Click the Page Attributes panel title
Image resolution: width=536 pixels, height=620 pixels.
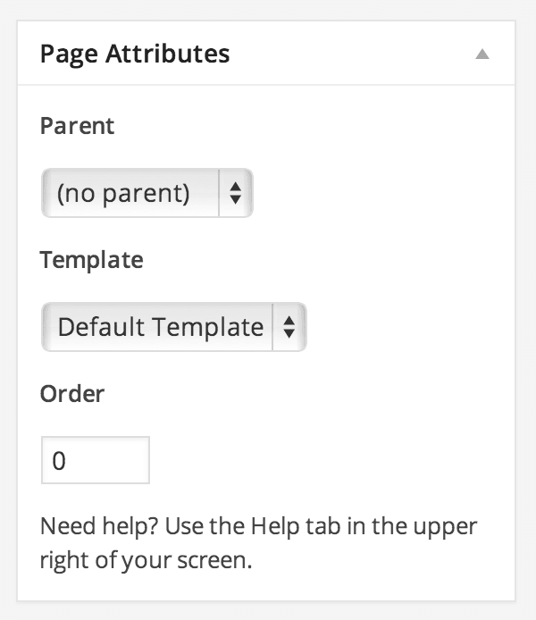tap(135, 54)
